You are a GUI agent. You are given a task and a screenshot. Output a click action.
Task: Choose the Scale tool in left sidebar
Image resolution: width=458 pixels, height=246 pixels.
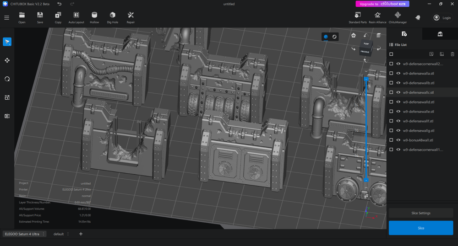click(x=7, y=98)
